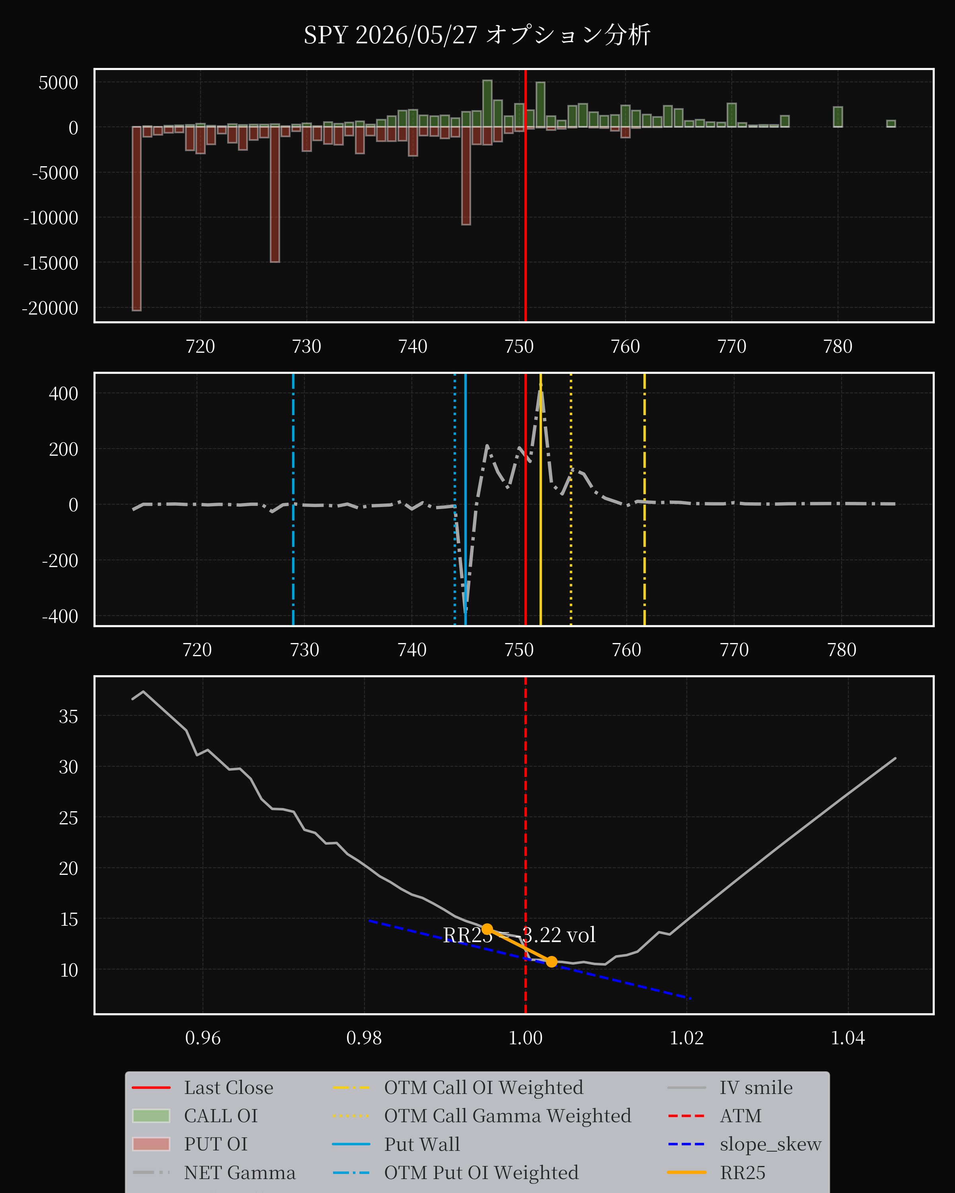
Task: Click the rightmost call OI bar past 780
Action: pyautogui.click(x=891, y=123)
